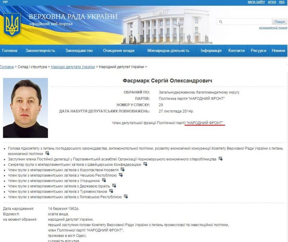Select Міжнародна діяльність in navigation bar
This screenshot has width=288, height=242.
point(168,51)
